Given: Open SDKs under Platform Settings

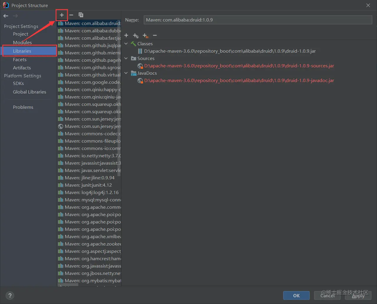Looking at the screenshot, I should pyautogui.click(x=18, y=83).
